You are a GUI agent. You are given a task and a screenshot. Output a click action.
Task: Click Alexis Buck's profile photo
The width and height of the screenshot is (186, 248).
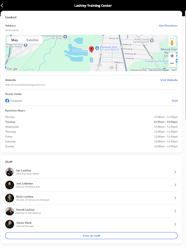pos(10,224)
